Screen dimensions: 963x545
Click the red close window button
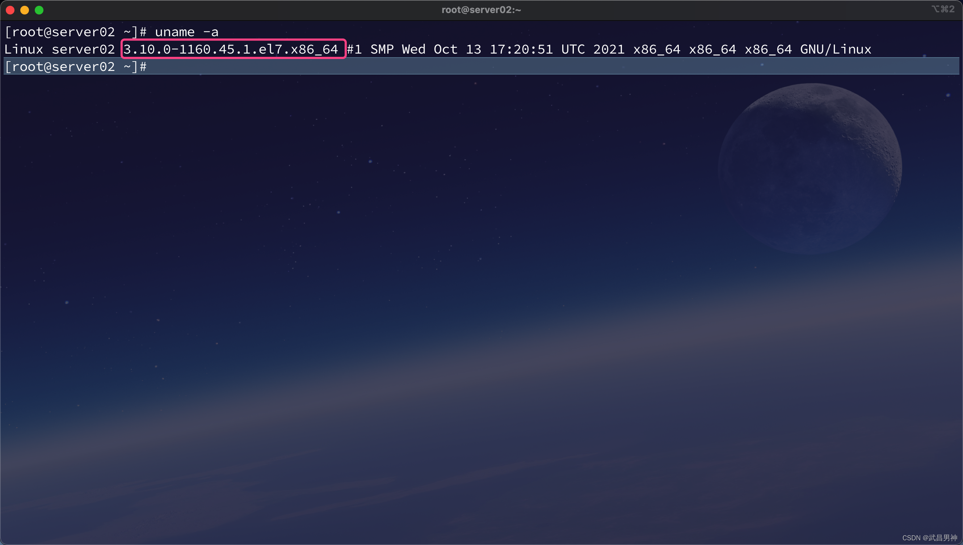click(10, 10)
